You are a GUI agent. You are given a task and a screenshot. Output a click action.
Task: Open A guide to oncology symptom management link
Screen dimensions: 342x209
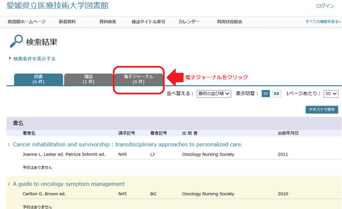click(69, 184)
